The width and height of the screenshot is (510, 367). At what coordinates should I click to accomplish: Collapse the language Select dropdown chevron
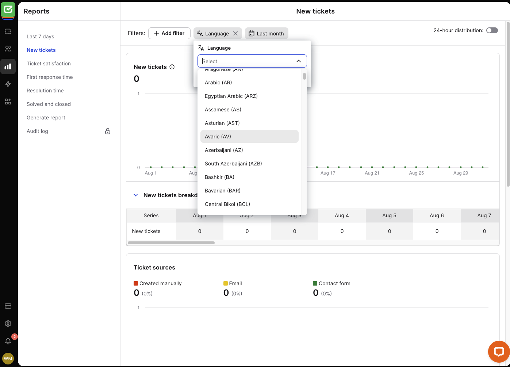click(299, 61)
